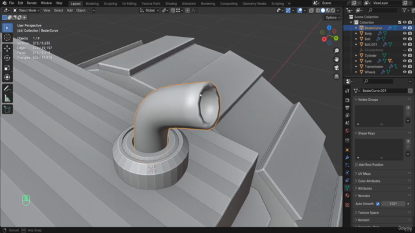Switch perspective/orthographic grid icon
The width and height of the screenshot is (415, 233).
pyautogui.click(x=337, y=76)
